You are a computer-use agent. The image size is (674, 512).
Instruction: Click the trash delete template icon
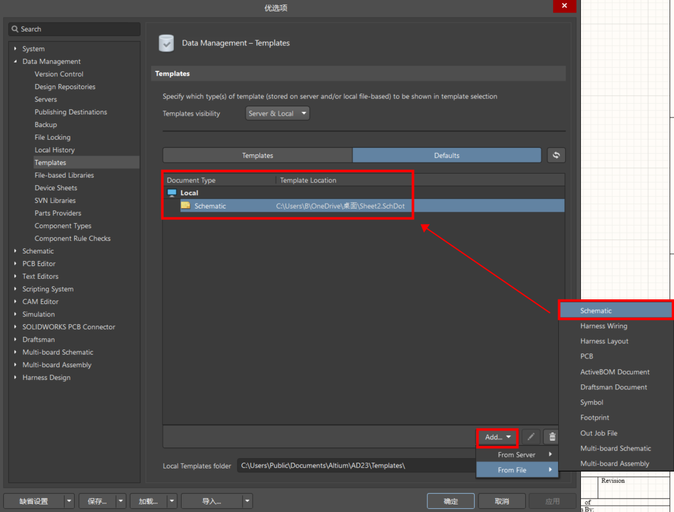click(552, 437)
